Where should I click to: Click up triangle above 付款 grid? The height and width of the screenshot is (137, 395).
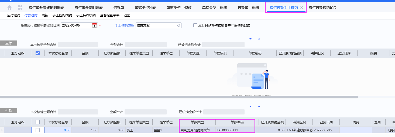[259, 106]
